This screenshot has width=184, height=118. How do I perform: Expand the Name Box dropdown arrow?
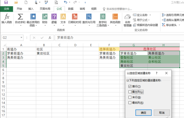21,38
